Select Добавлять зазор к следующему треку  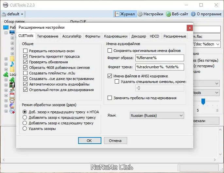25,123
